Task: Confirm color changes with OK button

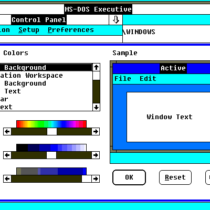Action: [x=129, y=177]
